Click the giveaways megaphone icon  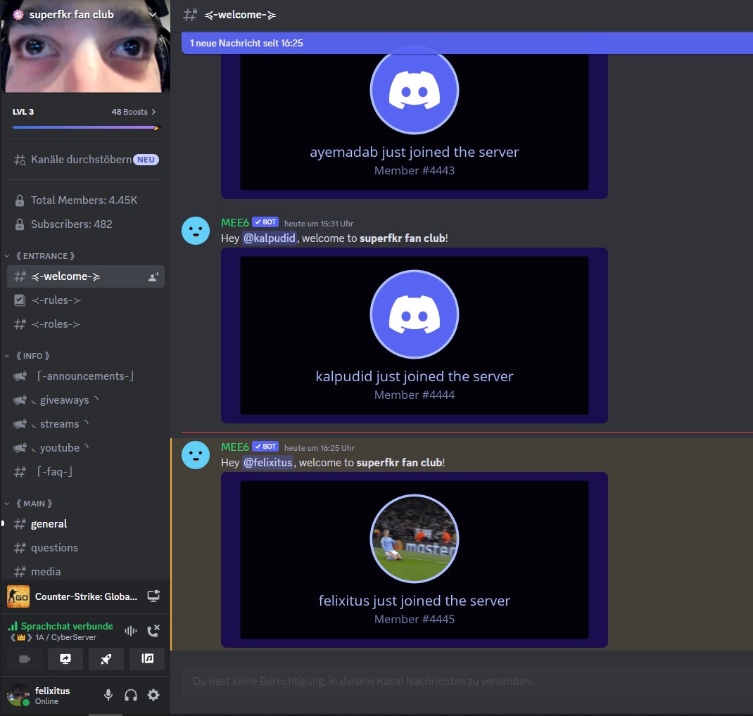(x=20, y=400)
